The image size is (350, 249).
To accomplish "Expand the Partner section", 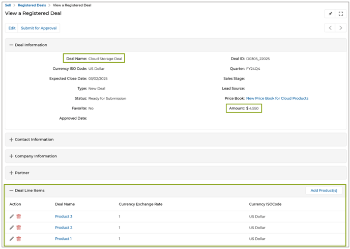I will click(x=11, y=173).
